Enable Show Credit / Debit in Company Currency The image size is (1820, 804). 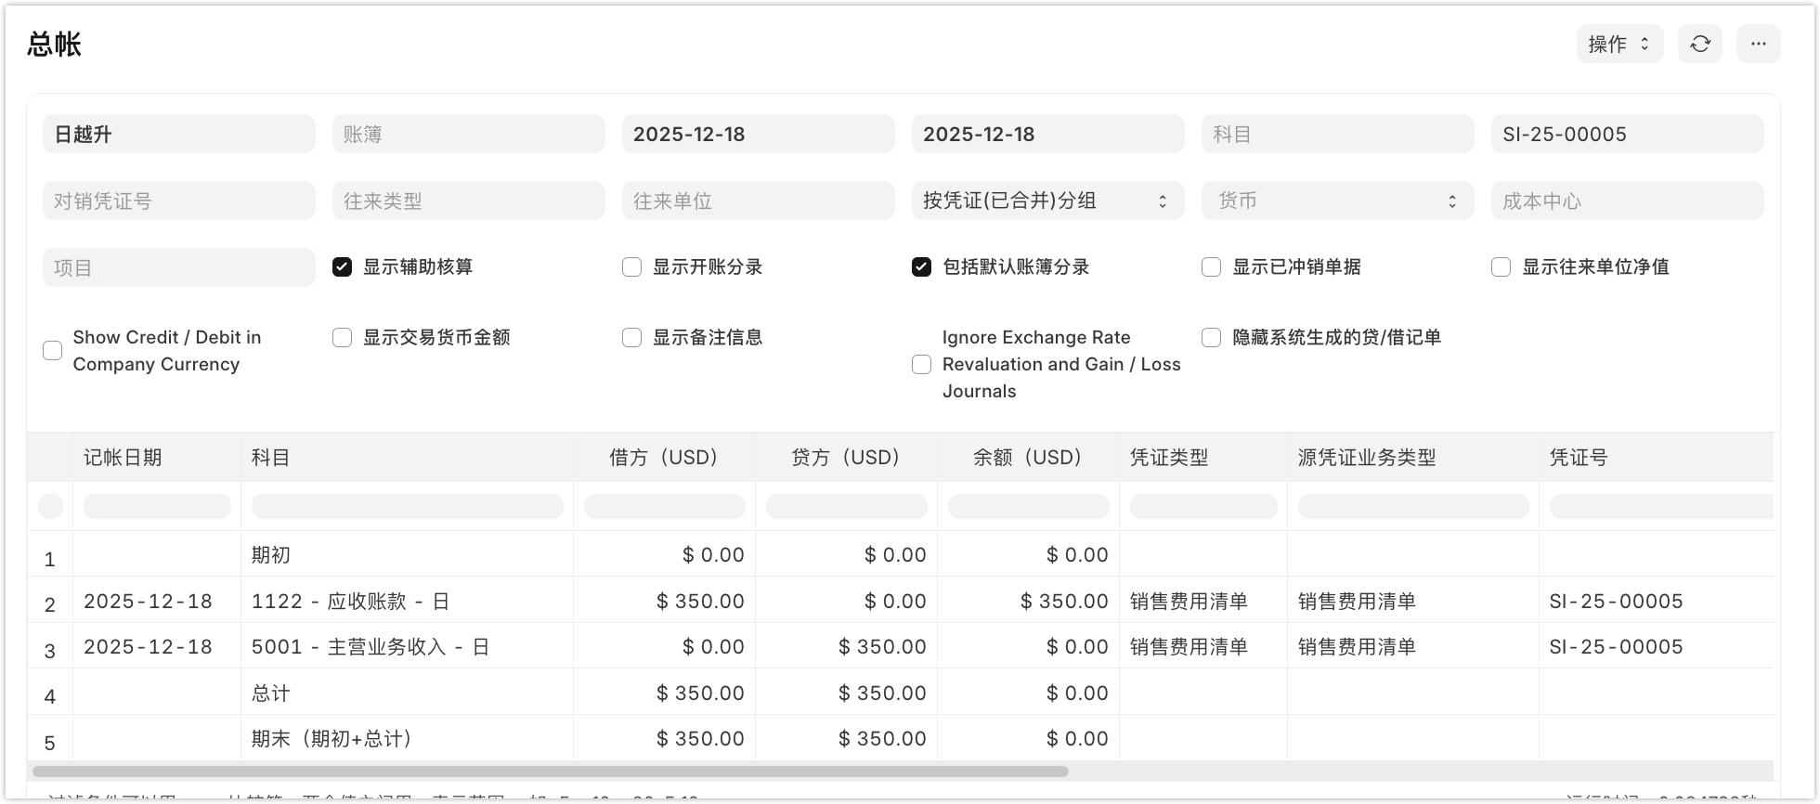[x=53, y=350]
